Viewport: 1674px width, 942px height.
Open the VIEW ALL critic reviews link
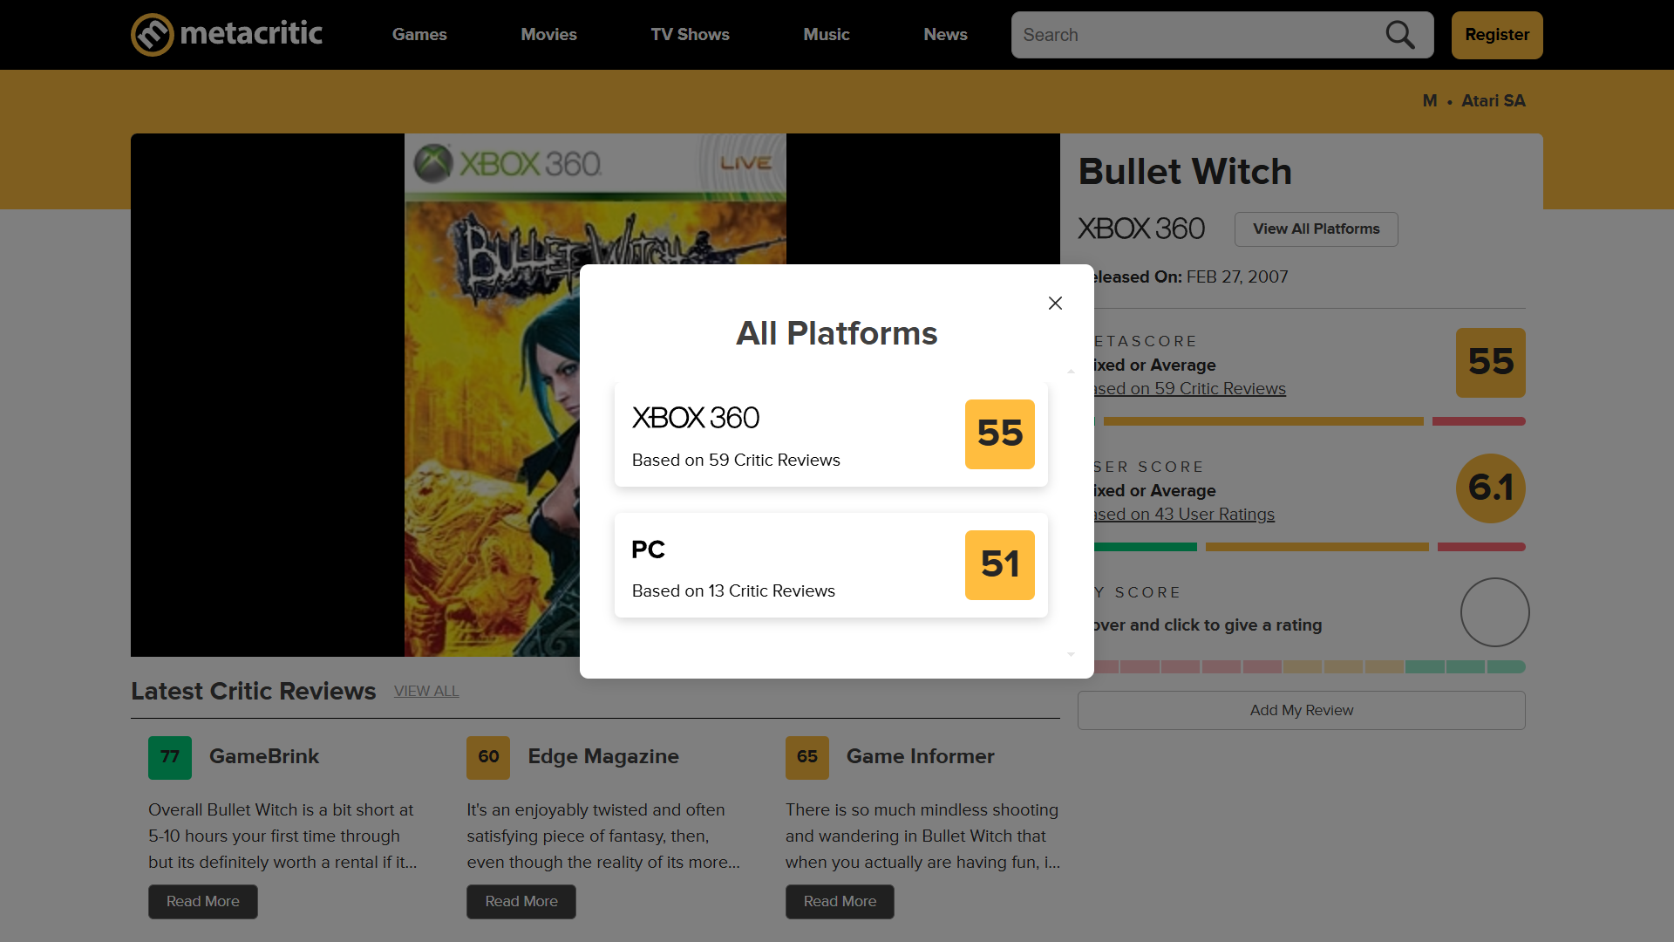pos(426,691)
